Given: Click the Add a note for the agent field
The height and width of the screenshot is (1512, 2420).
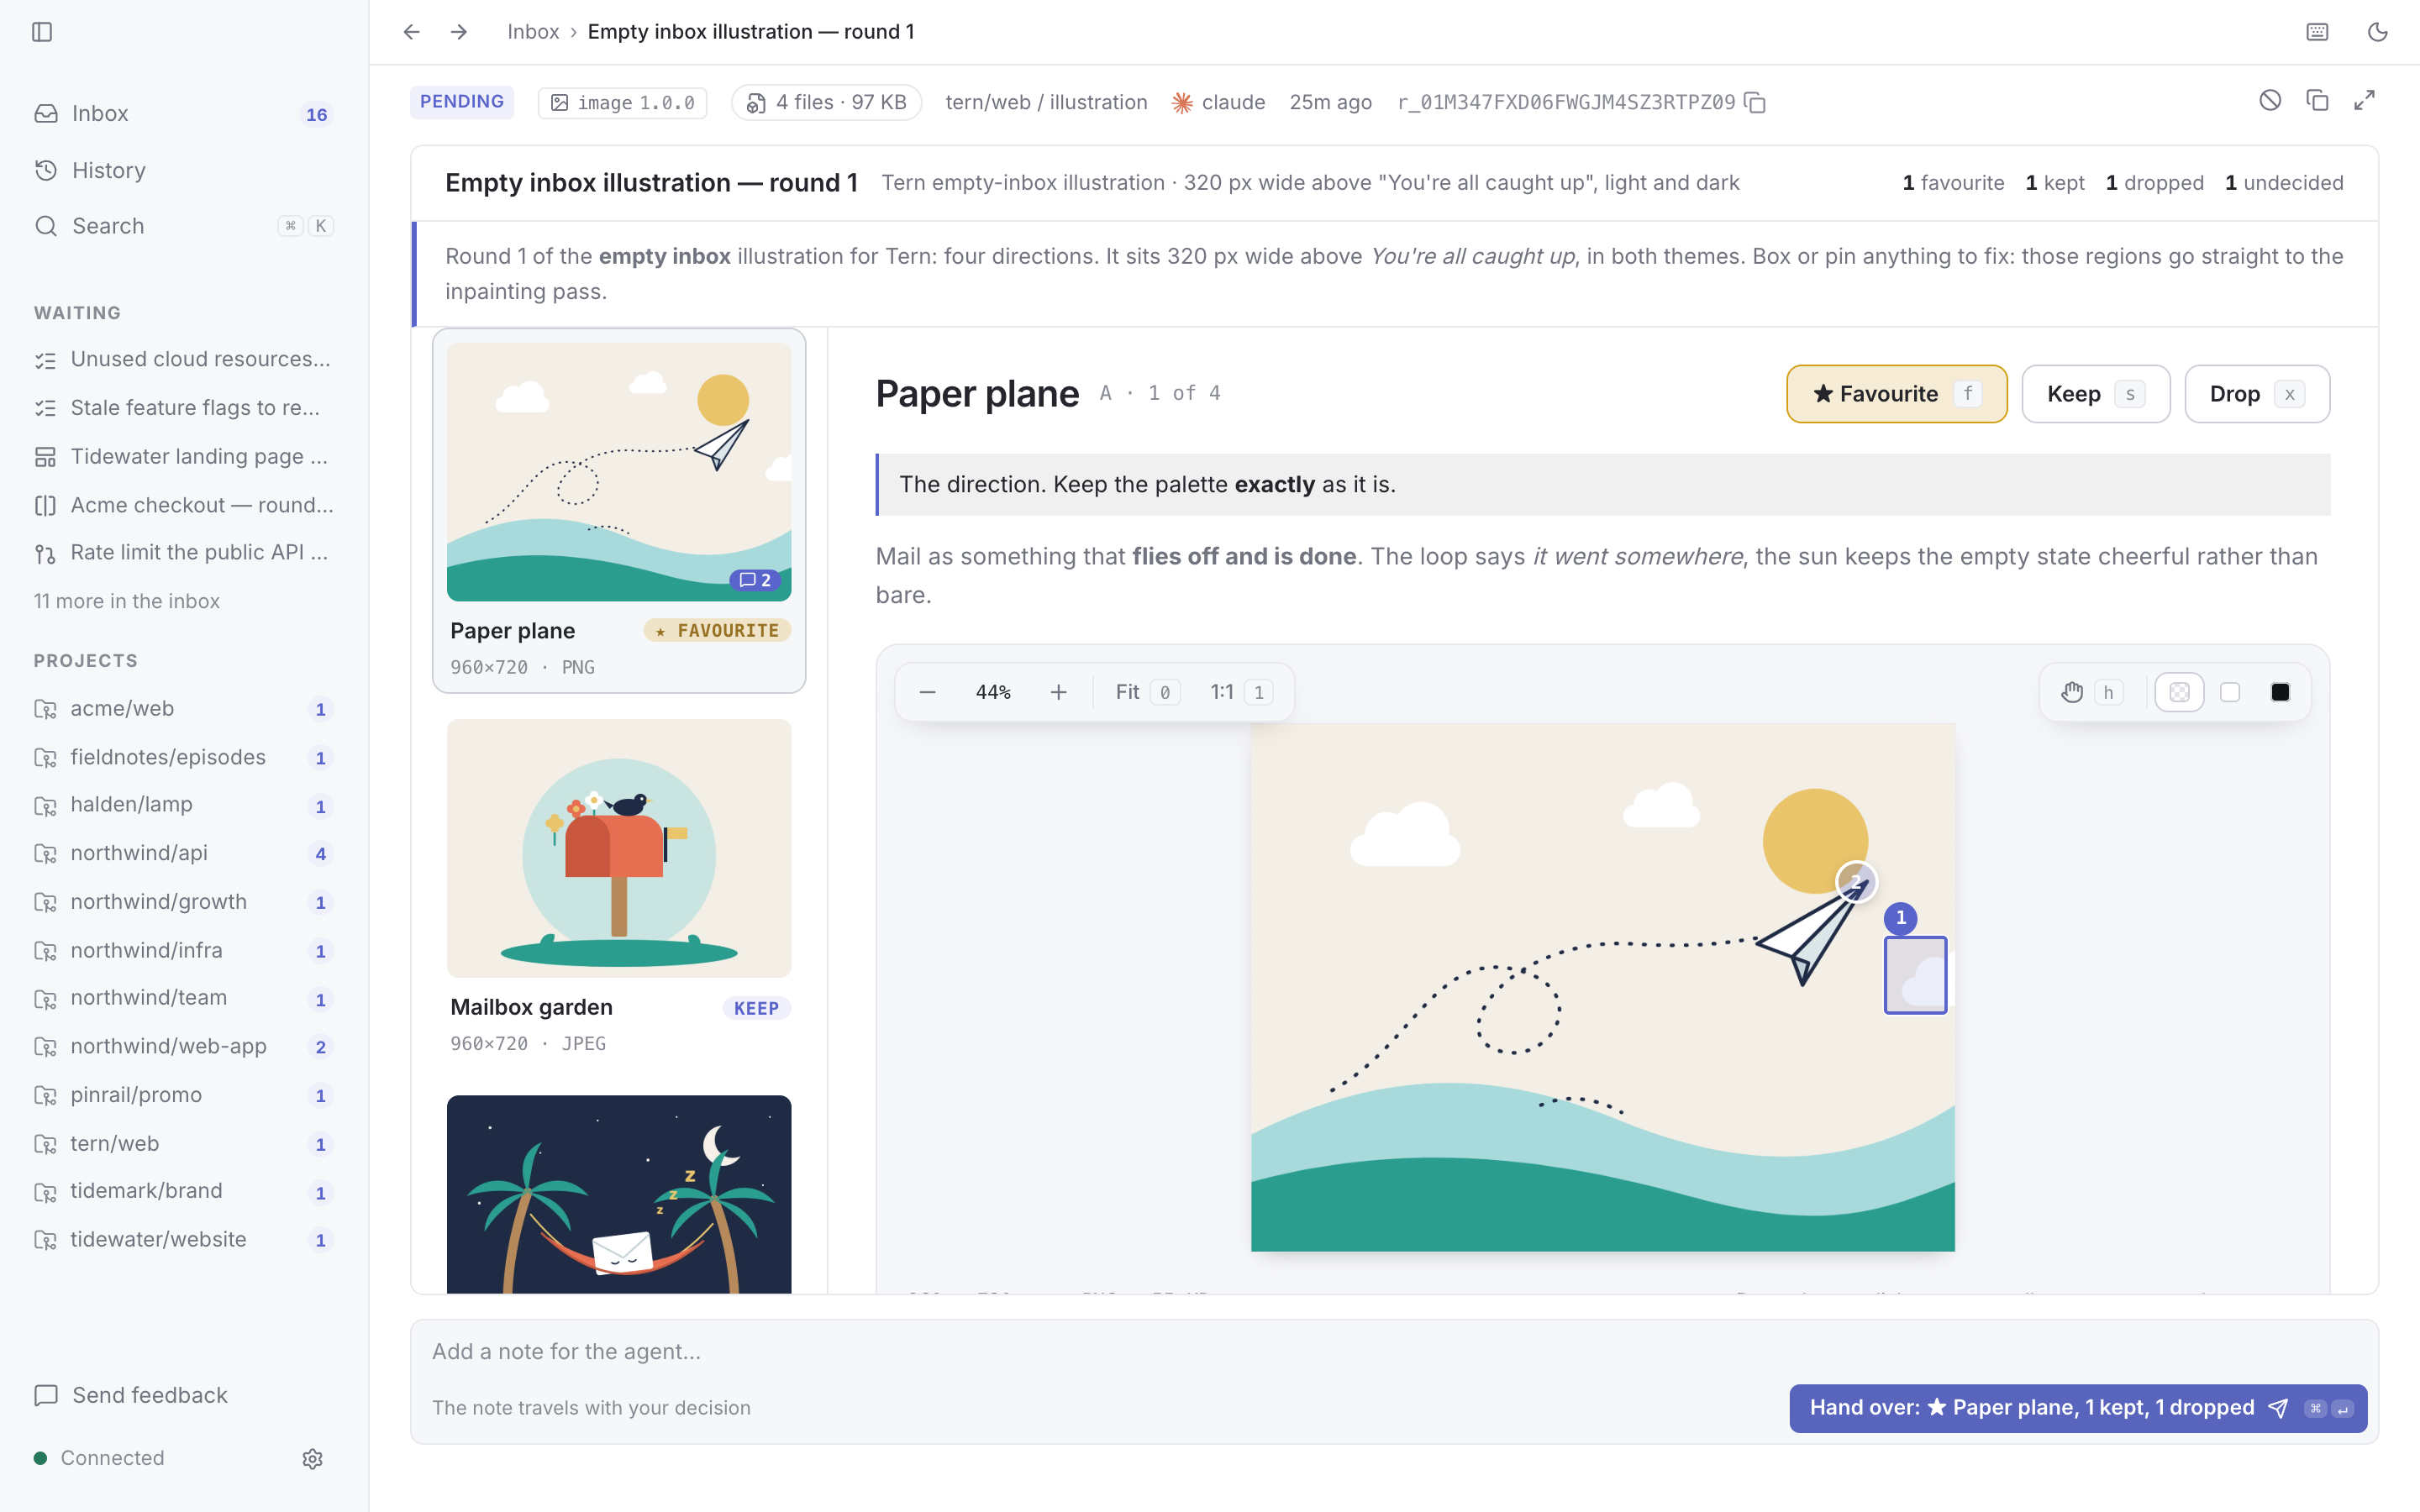Looking at the screenshot, I should [1394, 1351].
